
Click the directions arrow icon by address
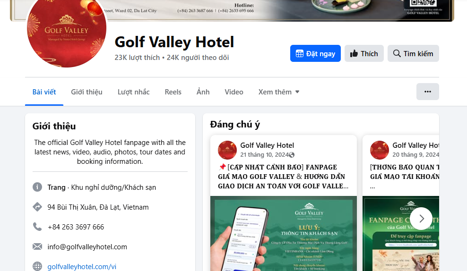tap(37, 207)
